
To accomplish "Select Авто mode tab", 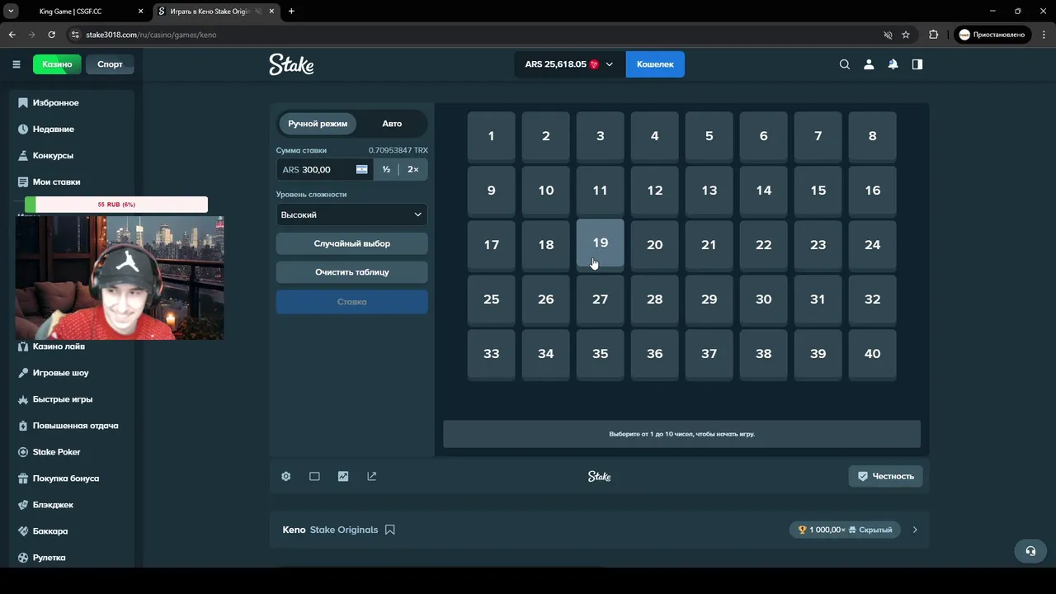I will [392, 124].
